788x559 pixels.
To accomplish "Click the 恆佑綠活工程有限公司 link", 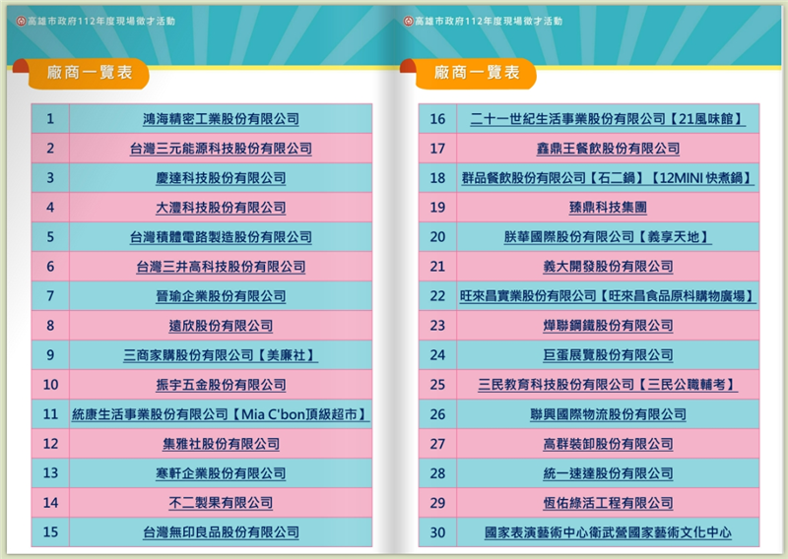I will click(608, 503).
